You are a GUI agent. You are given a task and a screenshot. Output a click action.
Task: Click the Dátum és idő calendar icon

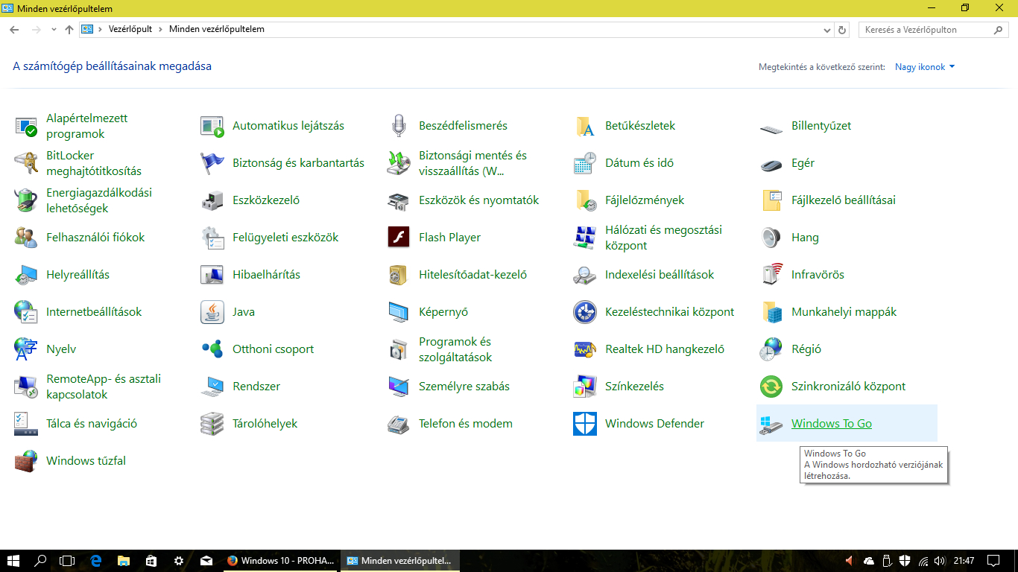585,163
